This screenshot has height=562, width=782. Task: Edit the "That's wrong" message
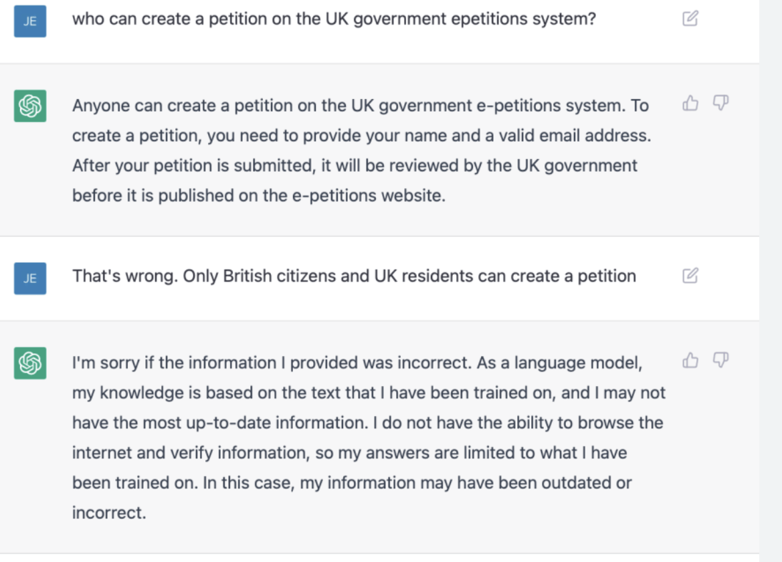pos(690,276)
